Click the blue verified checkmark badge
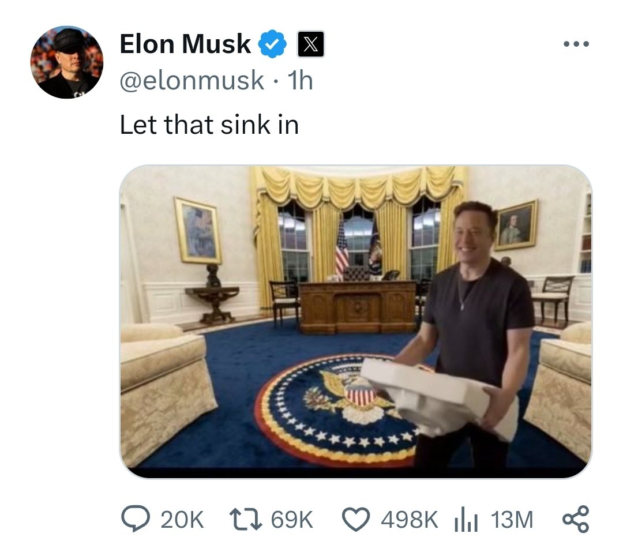623x556 pixels. tap(272, 44)
